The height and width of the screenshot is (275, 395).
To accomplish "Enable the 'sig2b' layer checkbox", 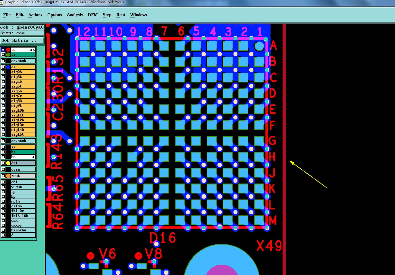I will (3, 72).
